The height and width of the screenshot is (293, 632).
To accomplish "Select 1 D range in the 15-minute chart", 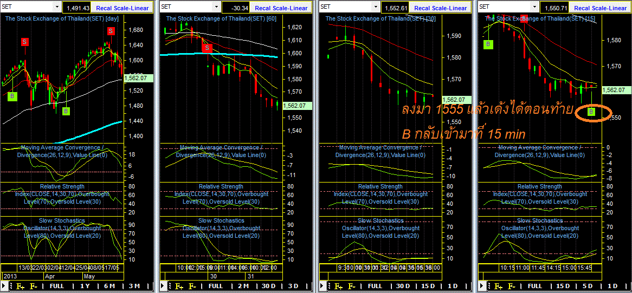I will [612, 286].
